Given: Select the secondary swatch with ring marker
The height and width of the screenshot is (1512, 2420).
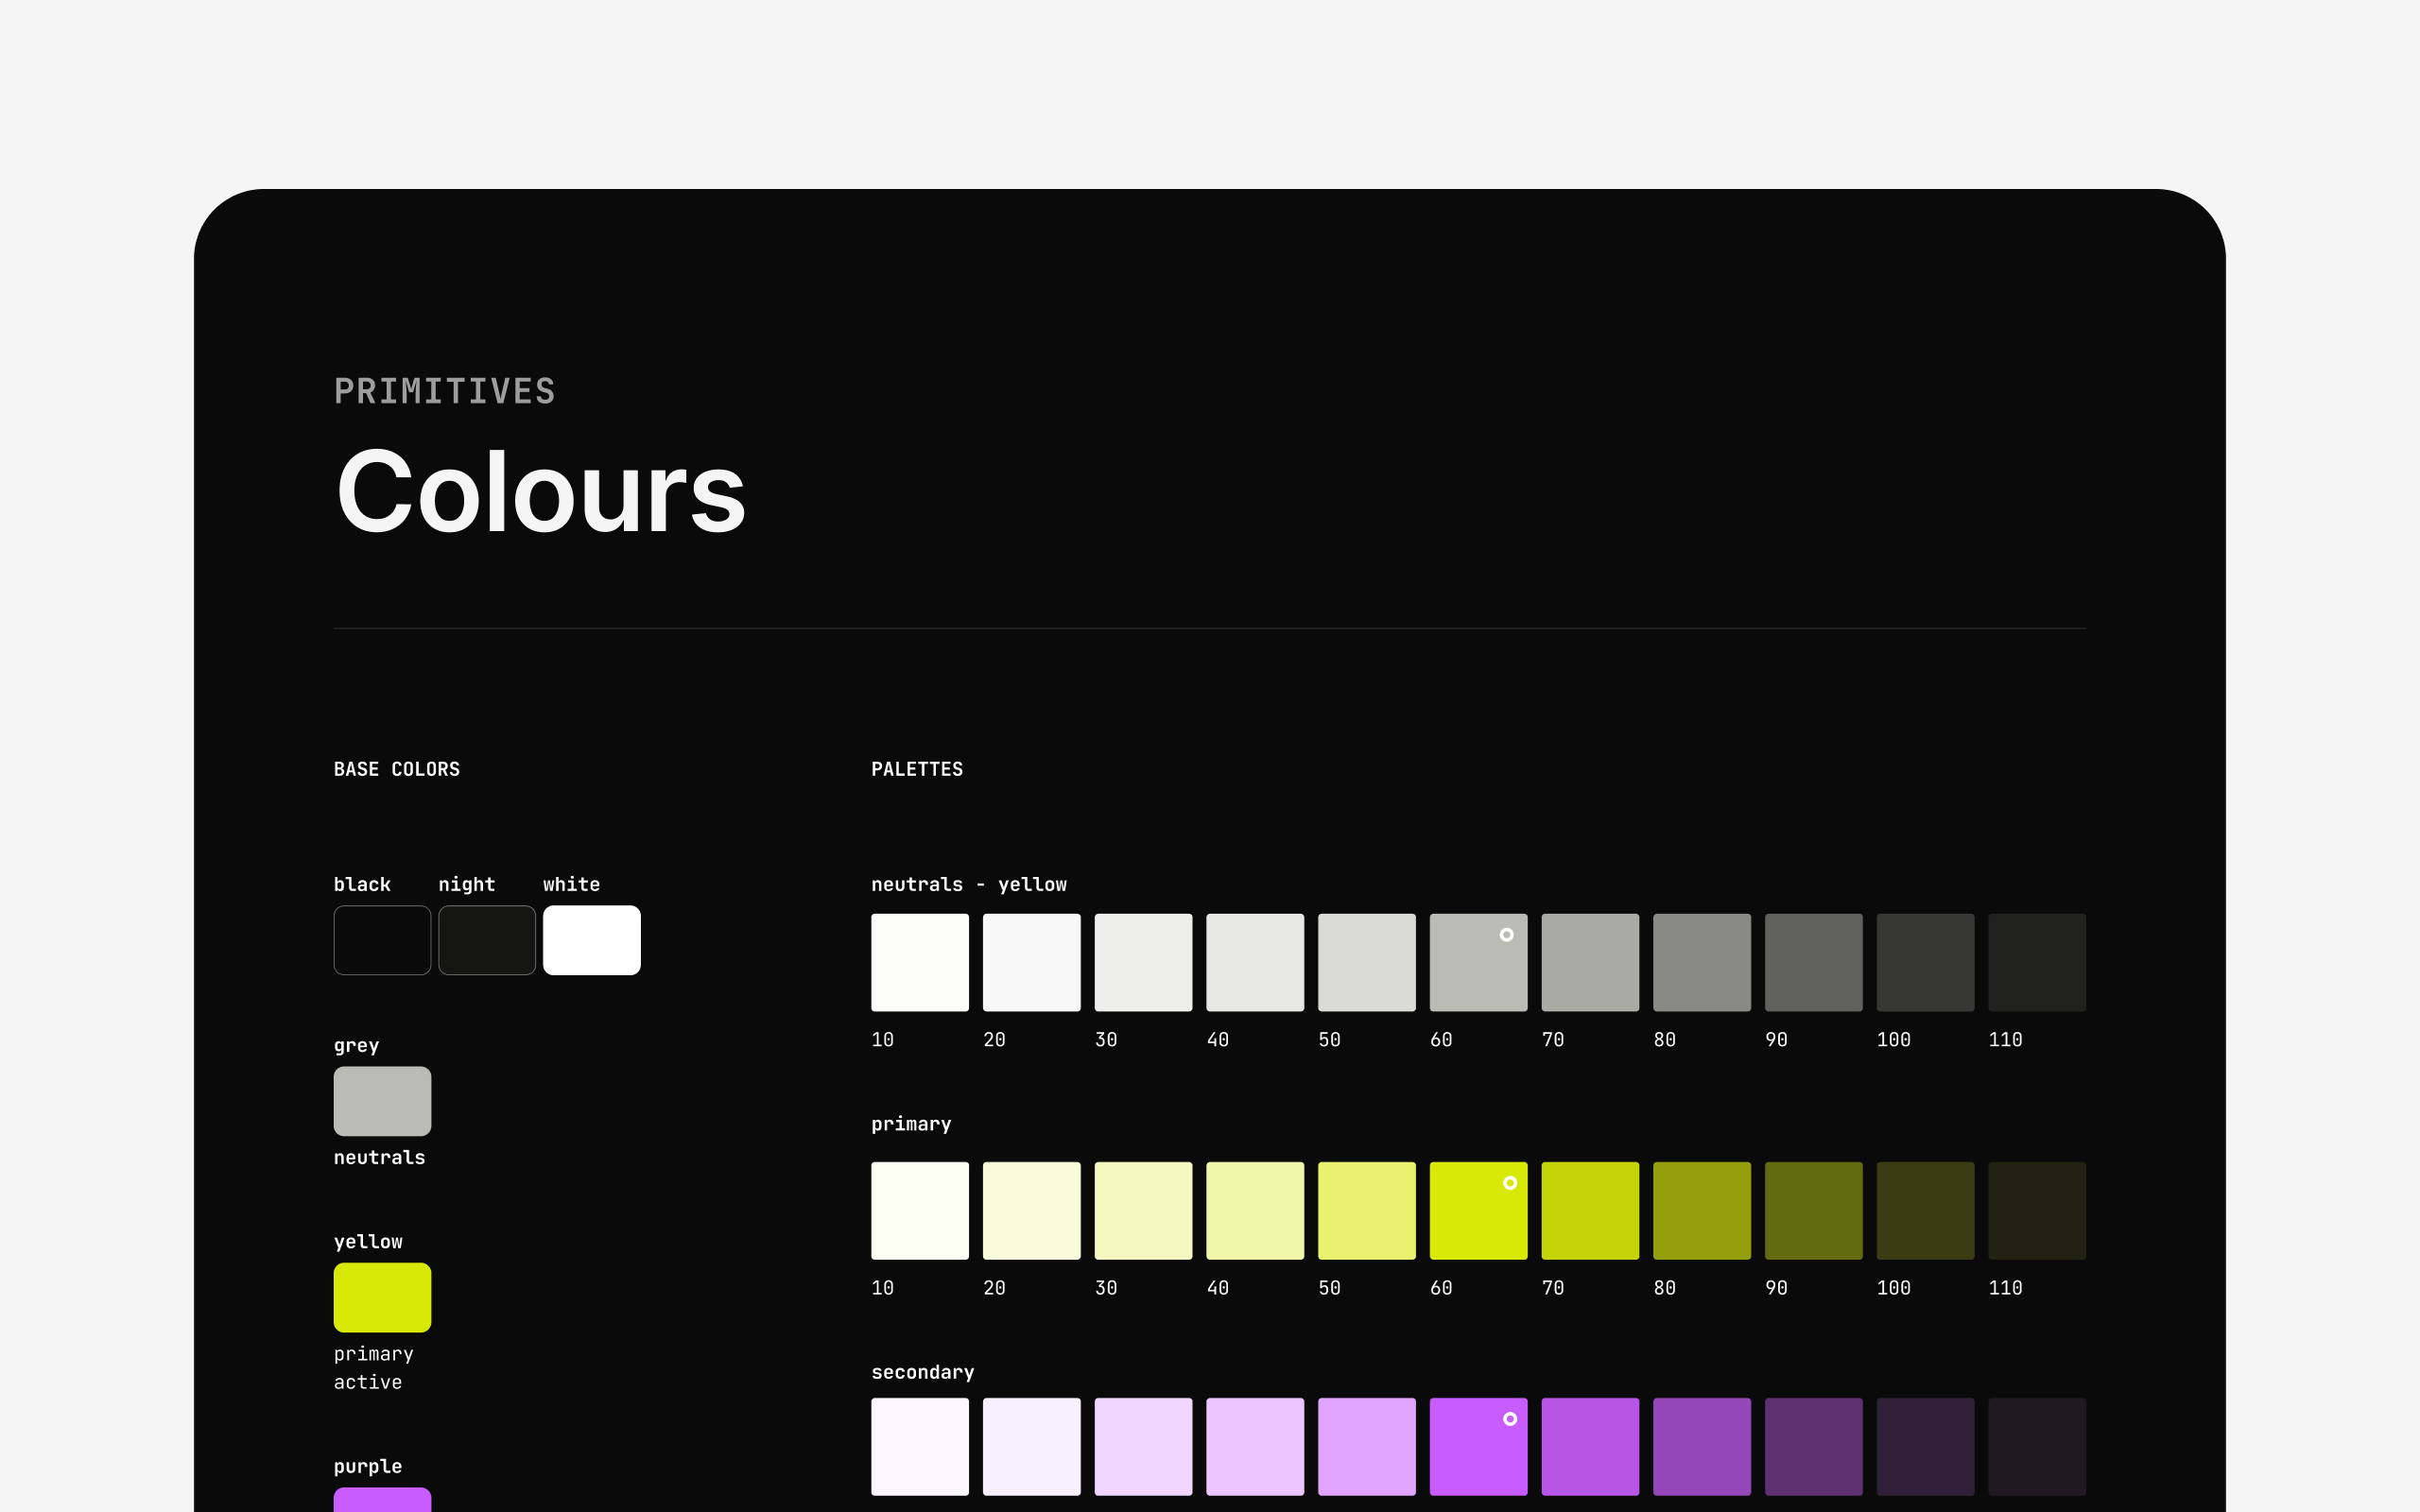Looking at the screenshot, I should (1479, 1446).
